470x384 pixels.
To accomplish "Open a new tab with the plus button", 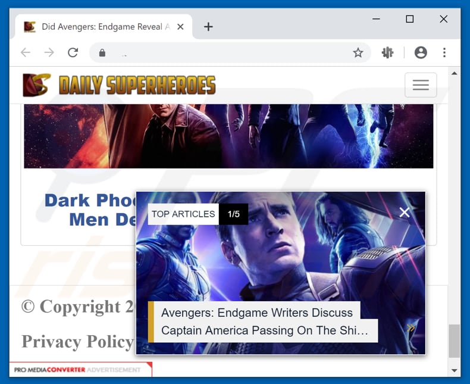I will (x=208, y=27).
